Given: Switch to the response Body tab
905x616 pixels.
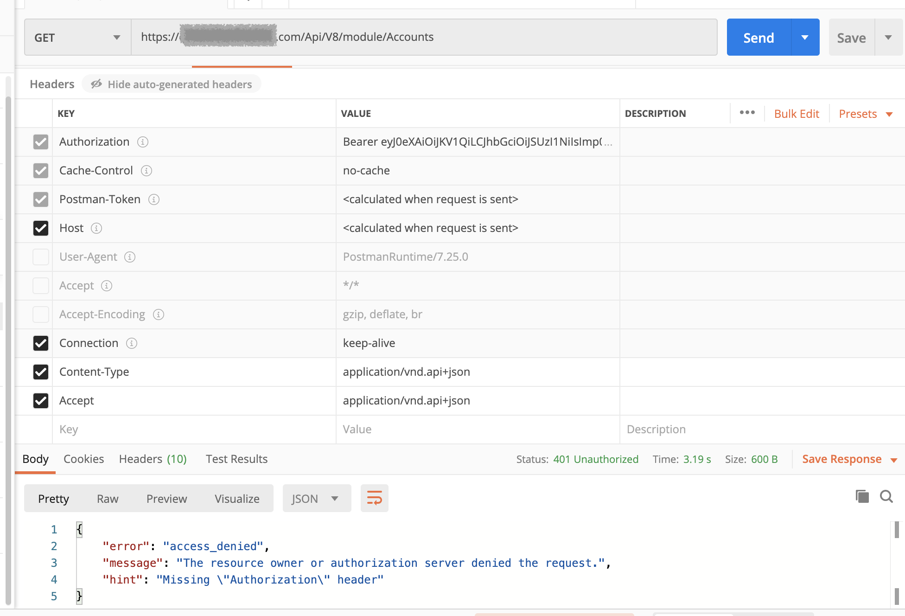Looking at the screenshot, I should tap(35, 459).
